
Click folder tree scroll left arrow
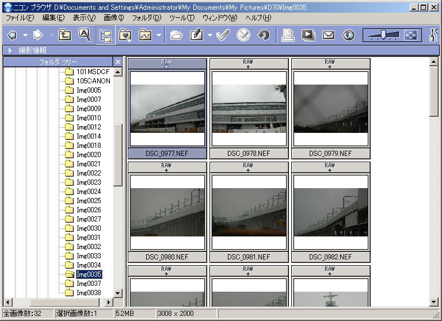(x=7, y=302)
